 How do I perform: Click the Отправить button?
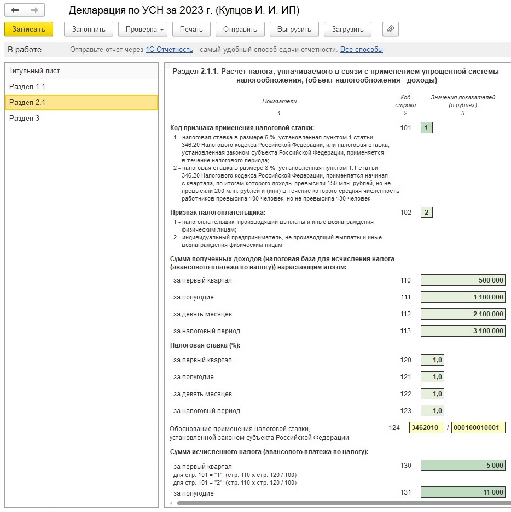pos(240,29)
